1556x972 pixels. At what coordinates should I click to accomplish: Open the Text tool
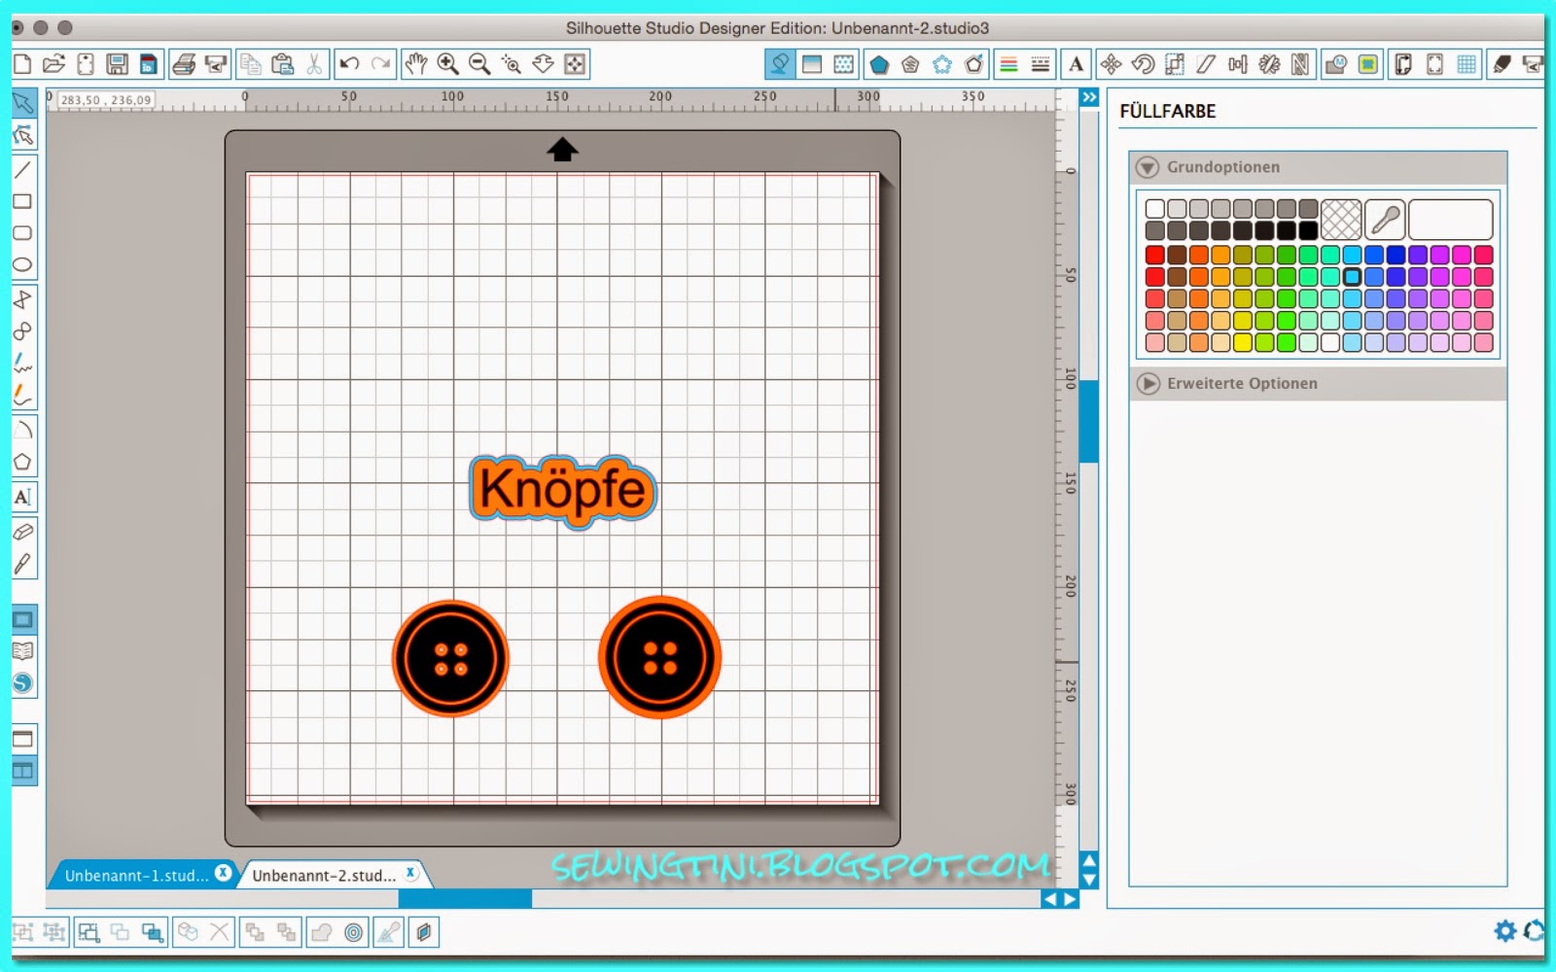tap(24, 497)
